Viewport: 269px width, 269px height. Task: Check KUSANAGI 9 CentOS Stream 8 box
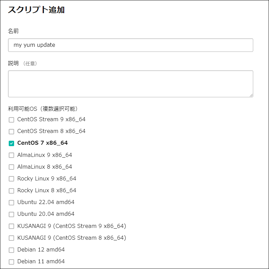click(x=11, y=238)
